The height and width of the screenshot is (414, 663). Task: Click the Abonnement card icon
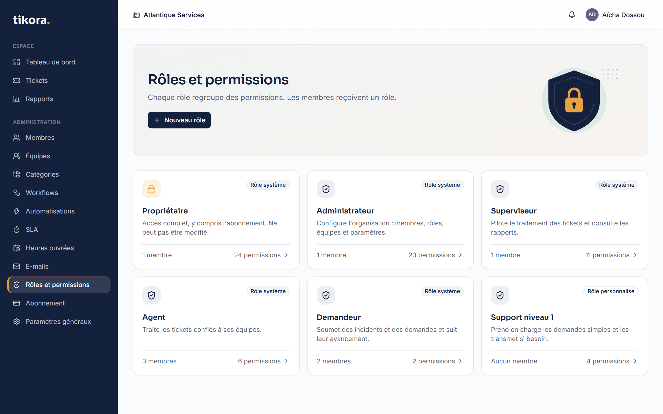(x=17, y=303)
